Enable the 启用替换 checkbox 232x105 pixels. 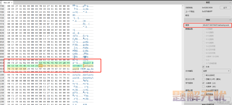point(203,94)
